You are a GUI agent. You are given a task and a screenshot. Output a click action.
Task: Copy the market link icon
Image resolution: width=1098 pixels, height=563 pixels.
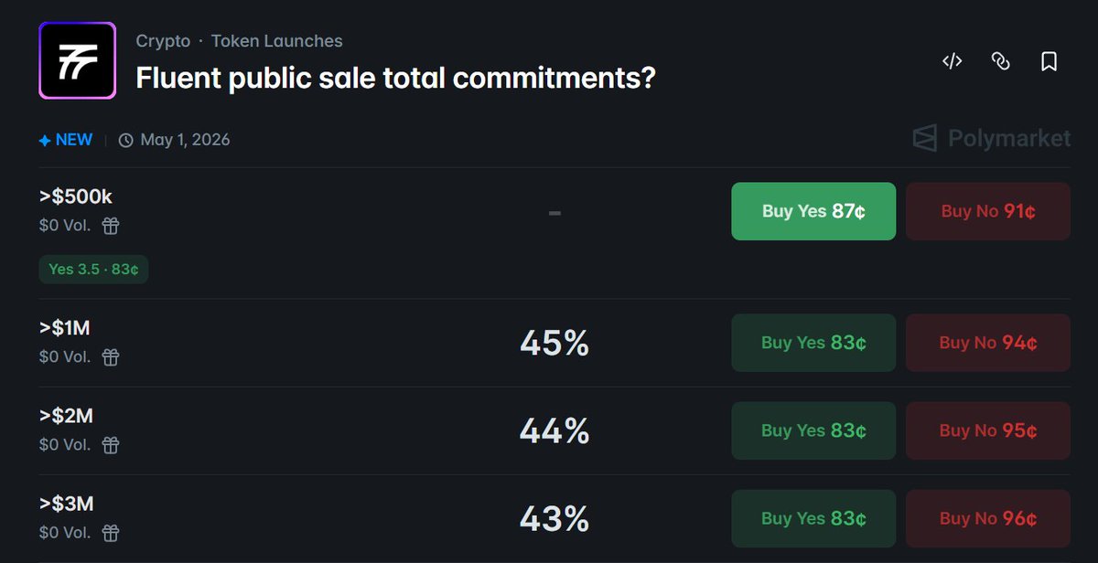point(1001,61)
